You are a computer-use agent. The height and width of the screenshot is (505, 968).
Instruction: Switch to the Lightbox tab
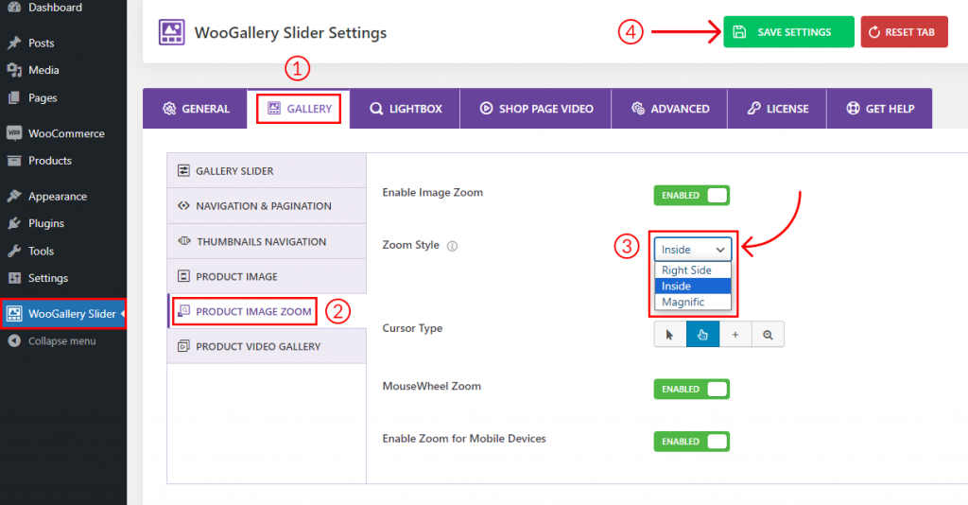(406, 109)
